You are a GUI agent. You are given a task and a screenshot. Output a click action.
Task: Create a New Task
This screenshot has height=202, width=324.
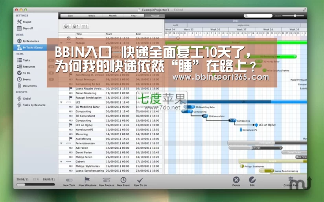(69, 182)
